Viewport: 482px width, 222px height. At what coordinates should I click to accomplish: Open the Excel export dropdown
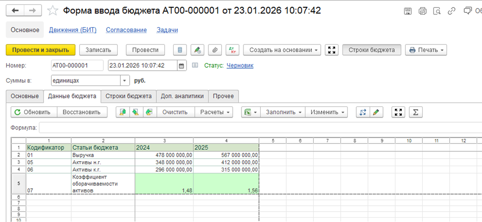pos(251,112)
